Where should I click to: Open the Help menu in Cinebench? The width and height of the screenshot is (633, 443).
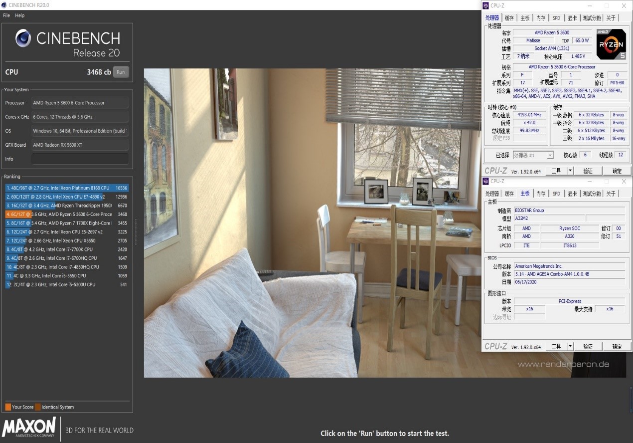19,15
